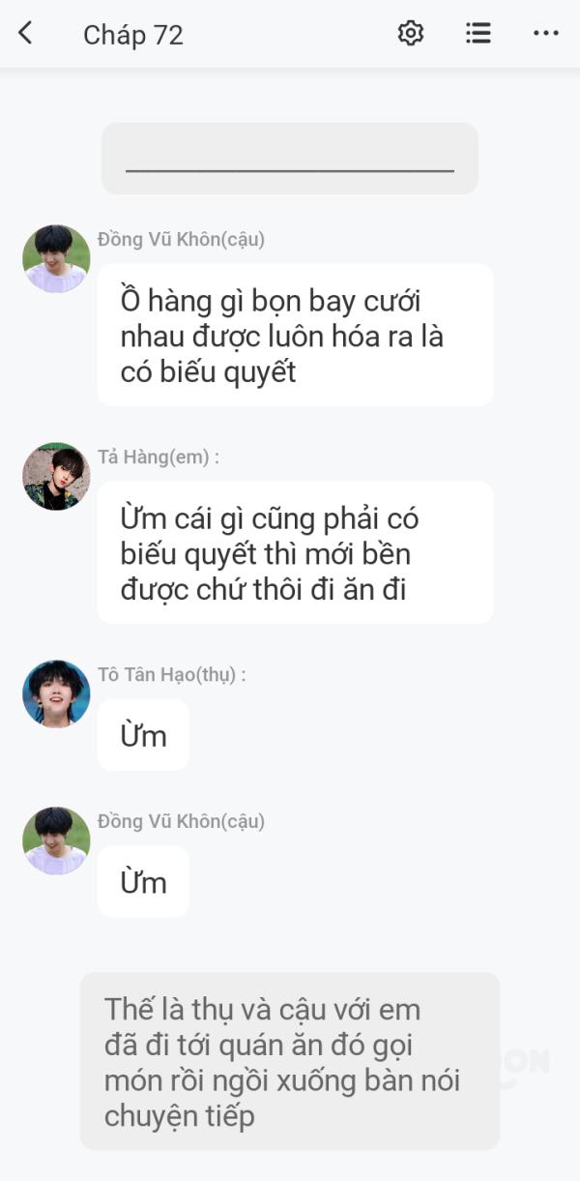Tap second Đồng Vũ Khôn(cậu) name label
The width and height of the screenshot is (580, 1181).
click(181, 822)
